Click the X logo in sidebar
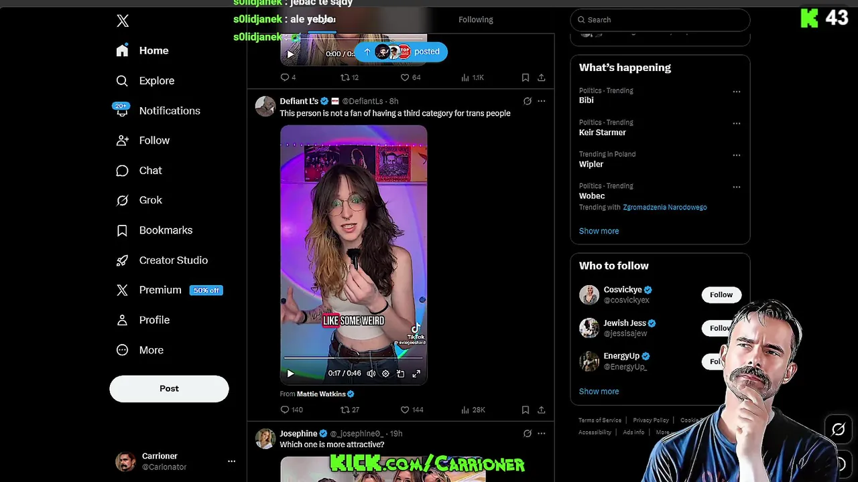This screenshot has width=858, height=482. click(x=123, y=21)
